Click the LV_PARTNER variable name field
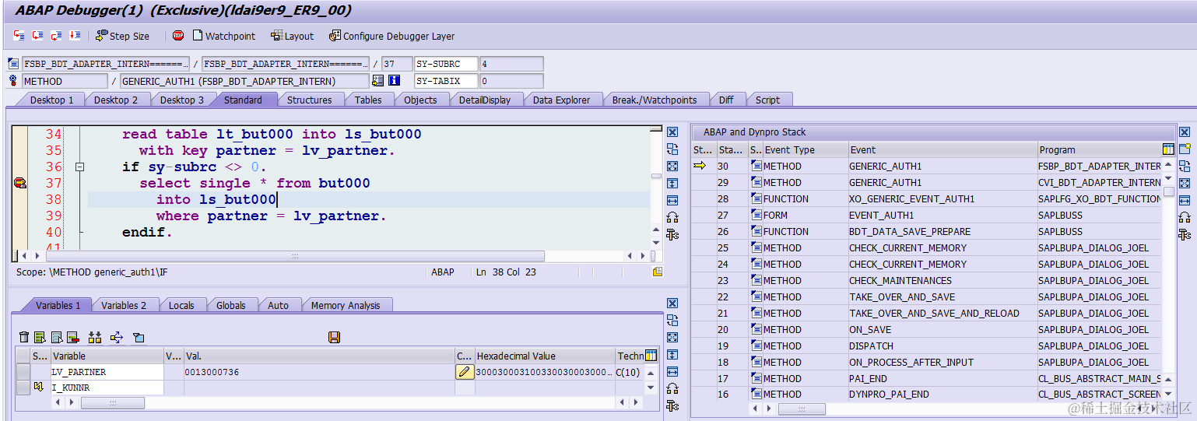The image size is (1197, 421). (x=107, y=372)
